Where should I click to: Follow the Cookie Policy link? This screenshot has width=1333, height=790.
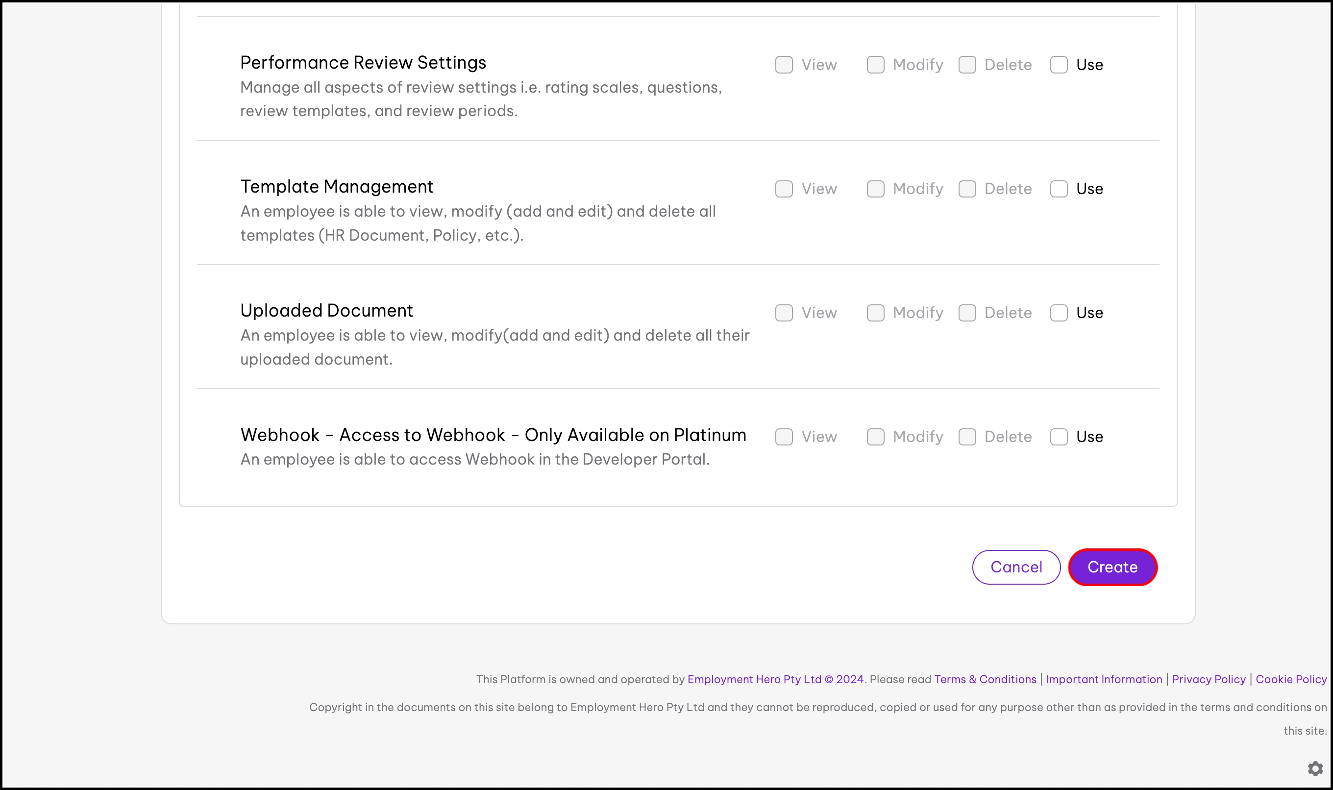point(1291,679)
